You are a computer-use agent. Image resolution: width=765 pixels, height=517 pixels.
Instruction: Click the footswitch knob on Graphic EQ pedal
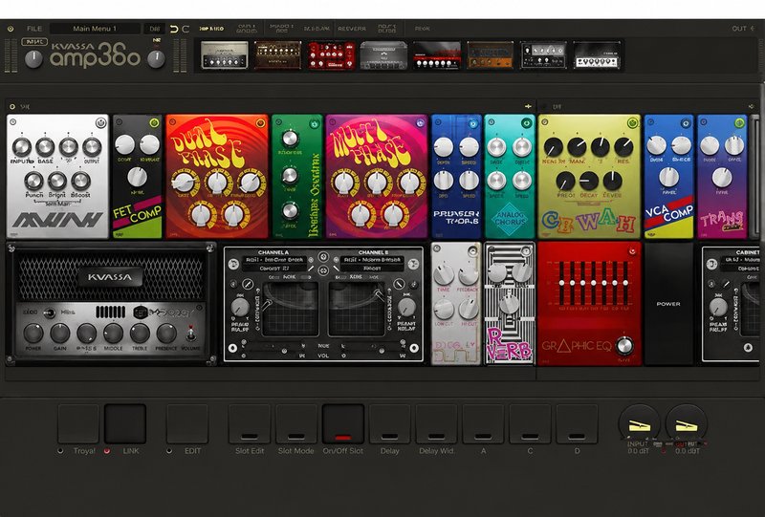[x=624, y=346]
